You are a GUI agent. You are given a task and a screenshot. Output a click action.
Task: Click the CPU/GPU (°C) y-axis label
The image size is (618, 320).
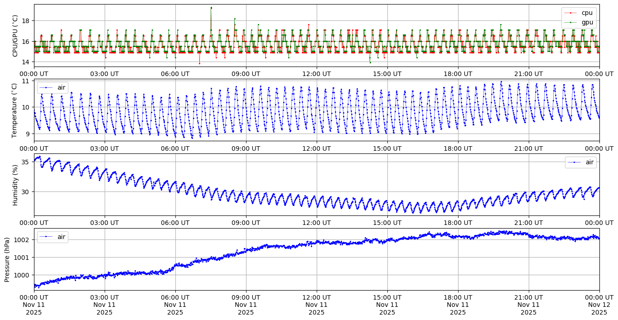(15, 36)
